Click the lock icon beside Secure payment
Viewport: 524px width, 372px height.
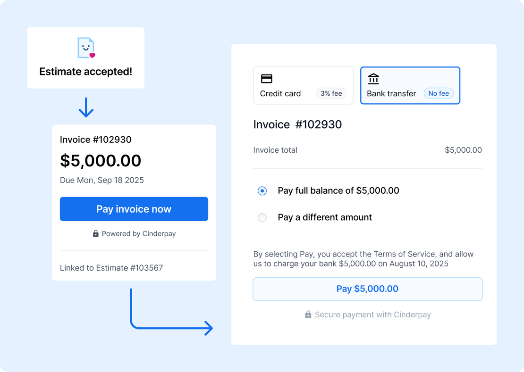pos(308,314)
